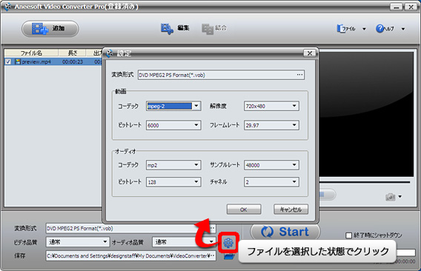Open format browse button in settings dialog
Image resolution: width=421 pixels, height=271 pixels.
click(300, 75)
